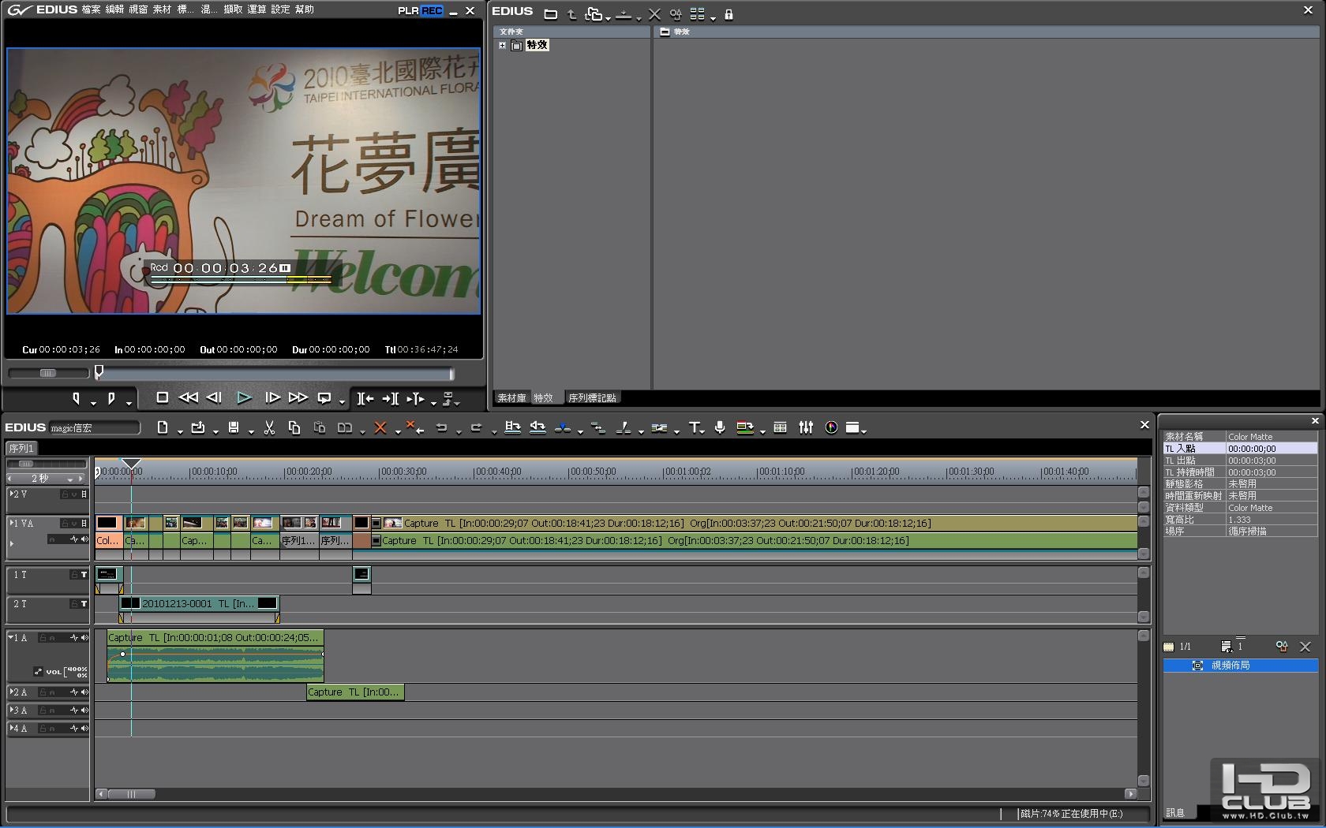Click the Delete red X icon

coord(380,427)
